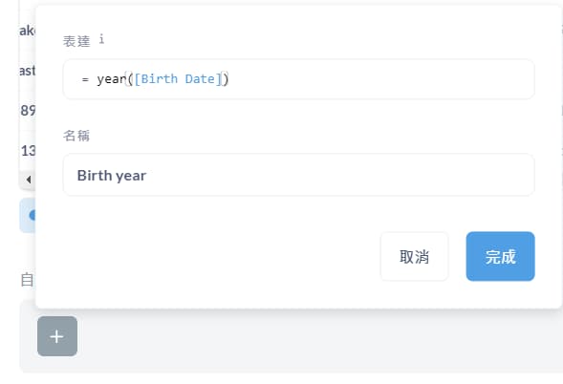Click the gray plus add button
The width and height of the screenshot is (563, 384).
[57, 336]
